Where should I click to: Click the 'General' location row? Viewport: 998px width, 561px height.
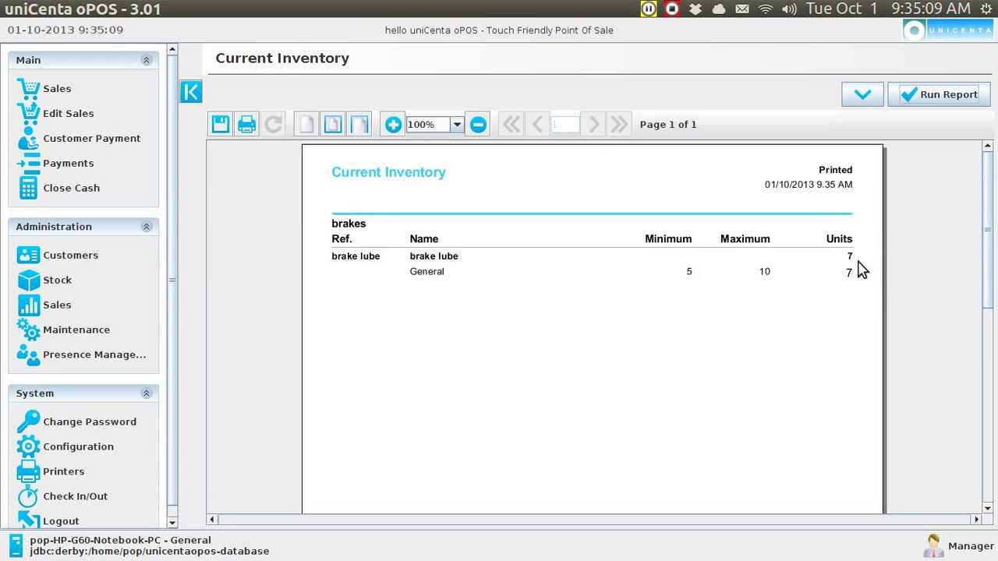point(592,271)
